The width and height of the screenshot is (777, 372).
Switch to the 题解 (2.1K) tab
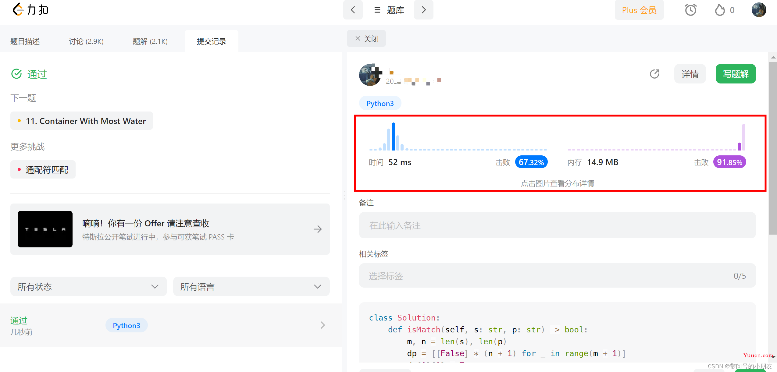(150, 41)
